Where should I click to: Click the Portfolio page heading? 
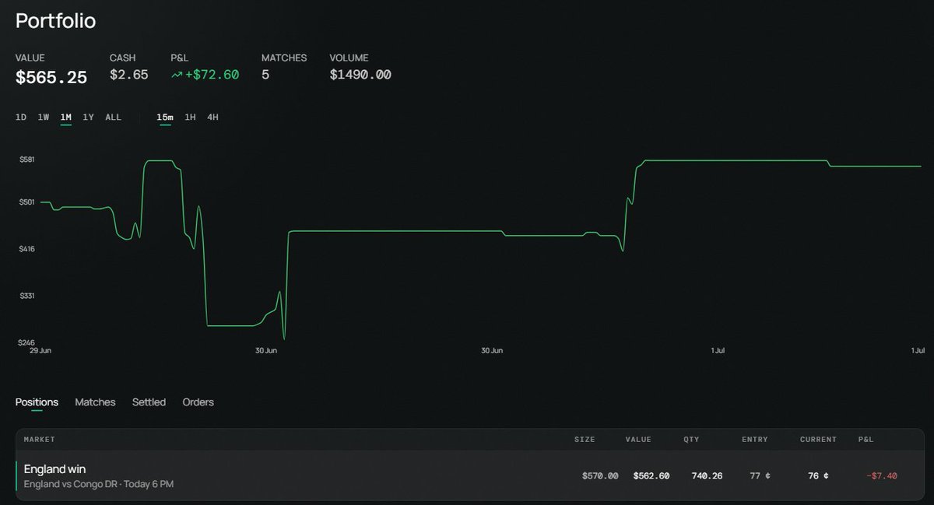[55, 21]
